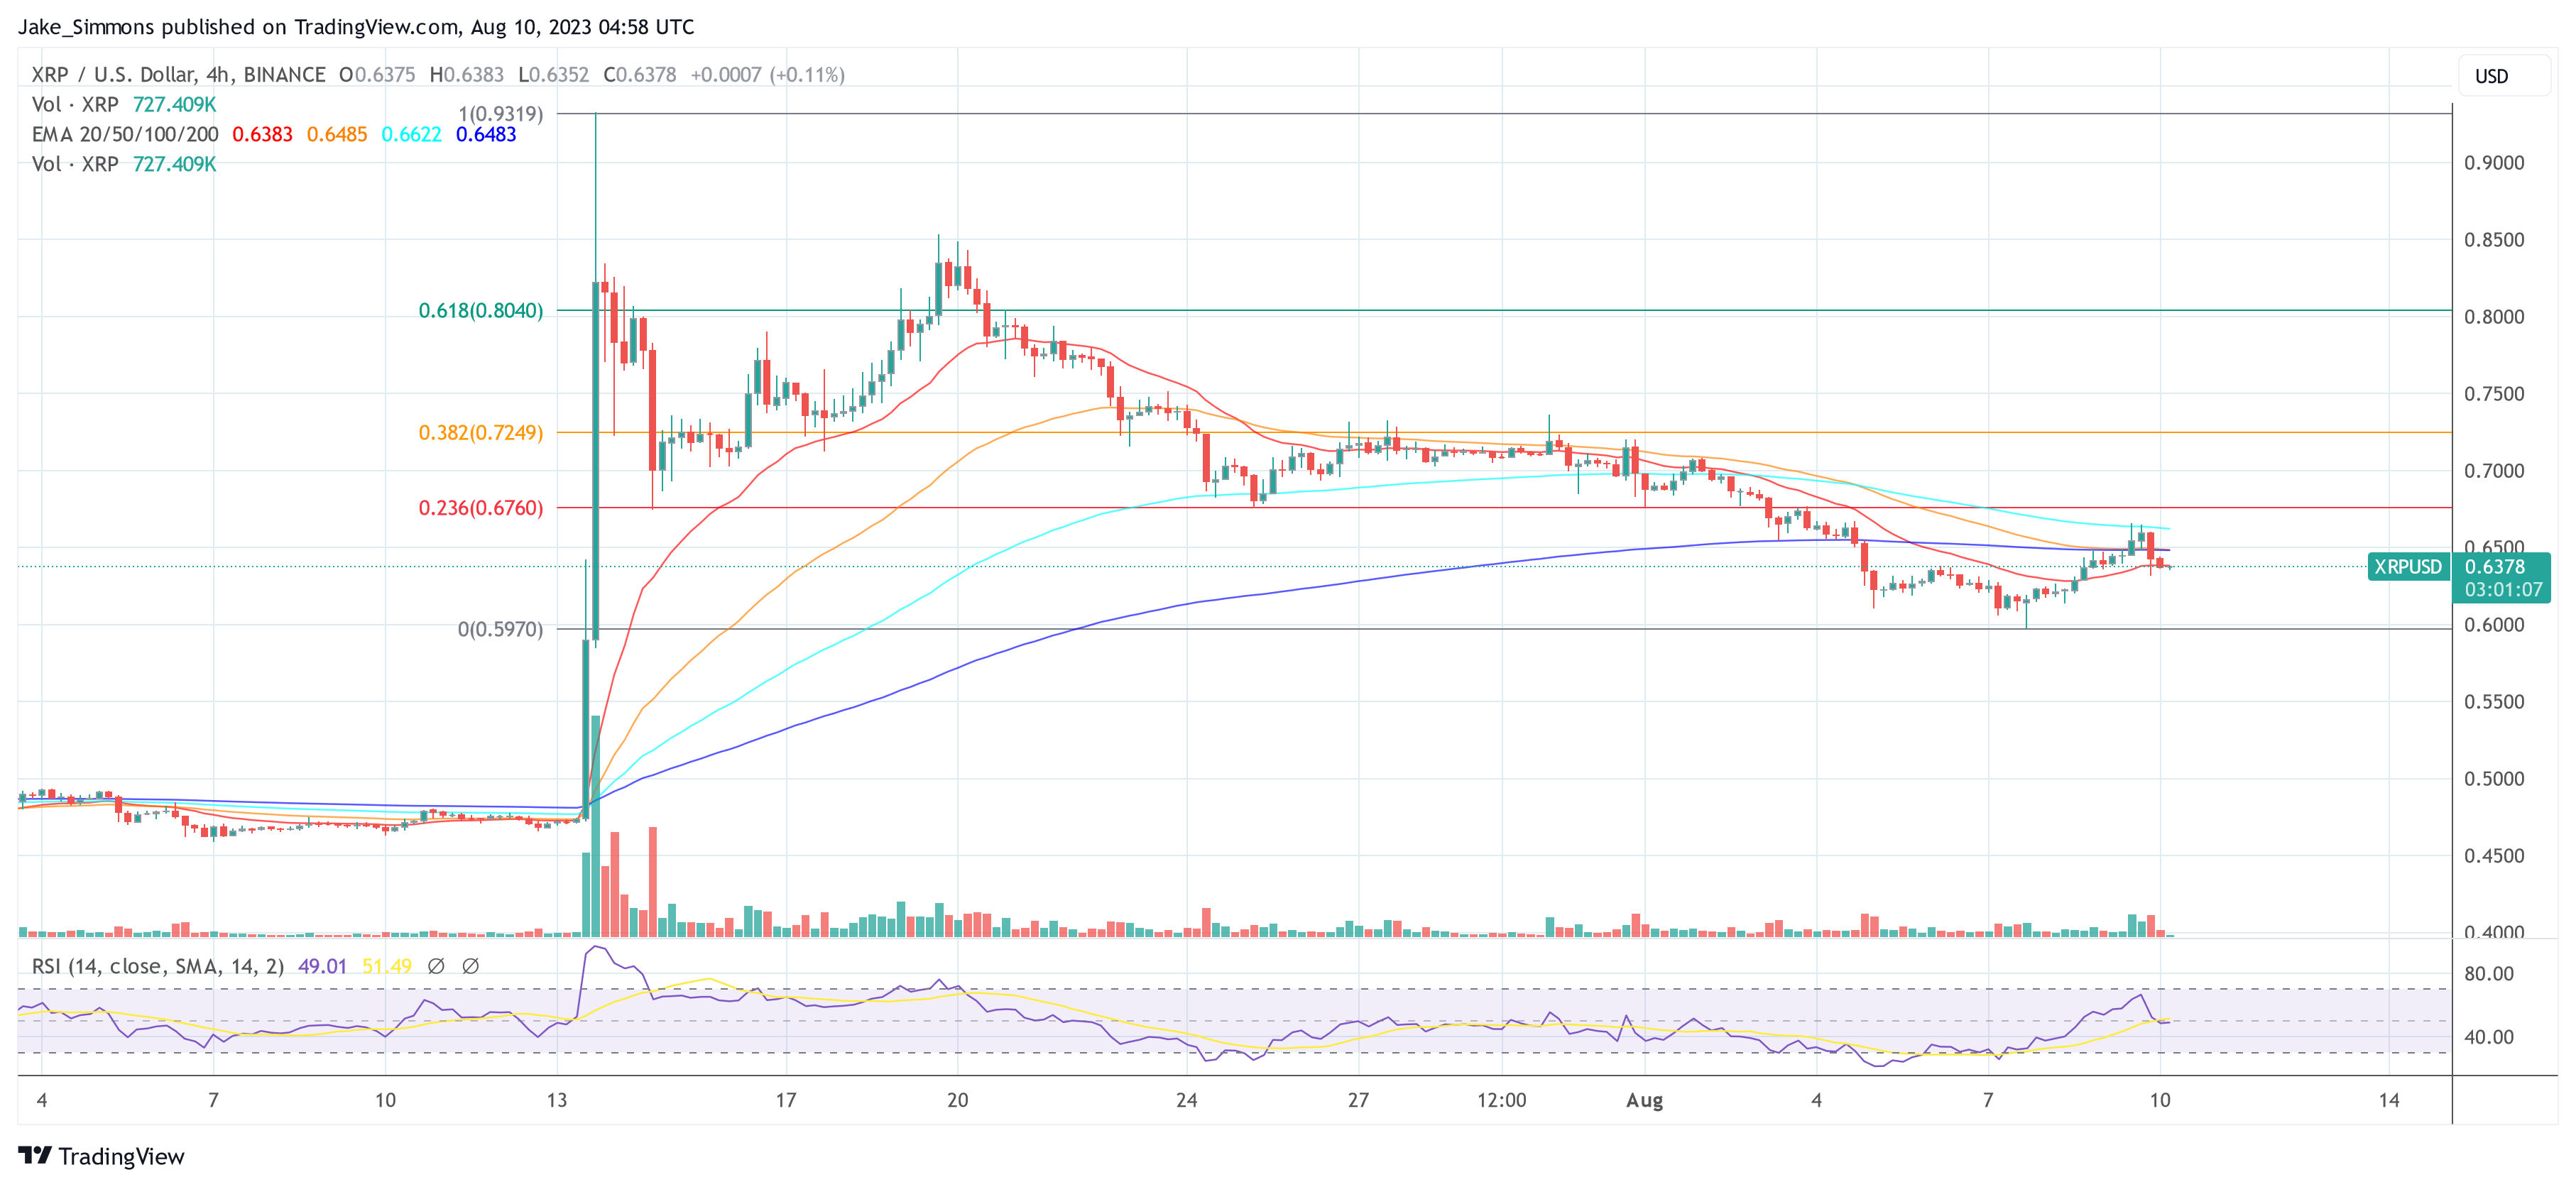The height and width of the screenshot is (1187, 2576).
Task: Click the 13 date label on time axis
Action: 557,1101
